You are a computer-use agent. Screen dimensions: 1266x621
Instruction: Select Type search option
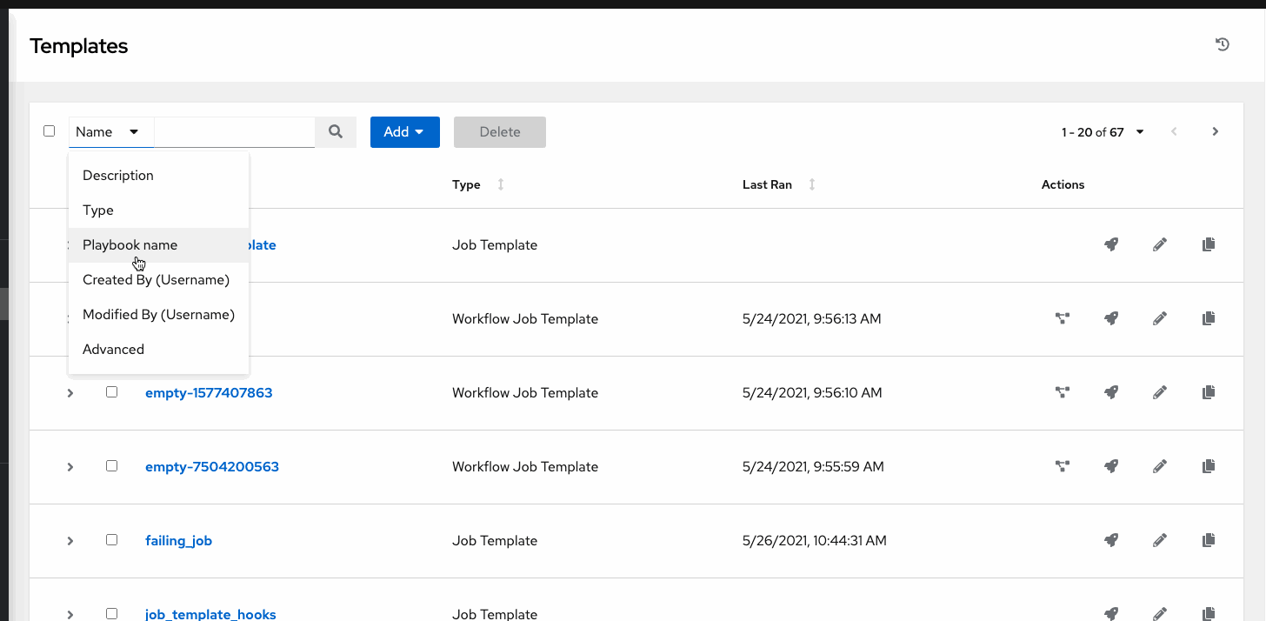coord(159,210)
